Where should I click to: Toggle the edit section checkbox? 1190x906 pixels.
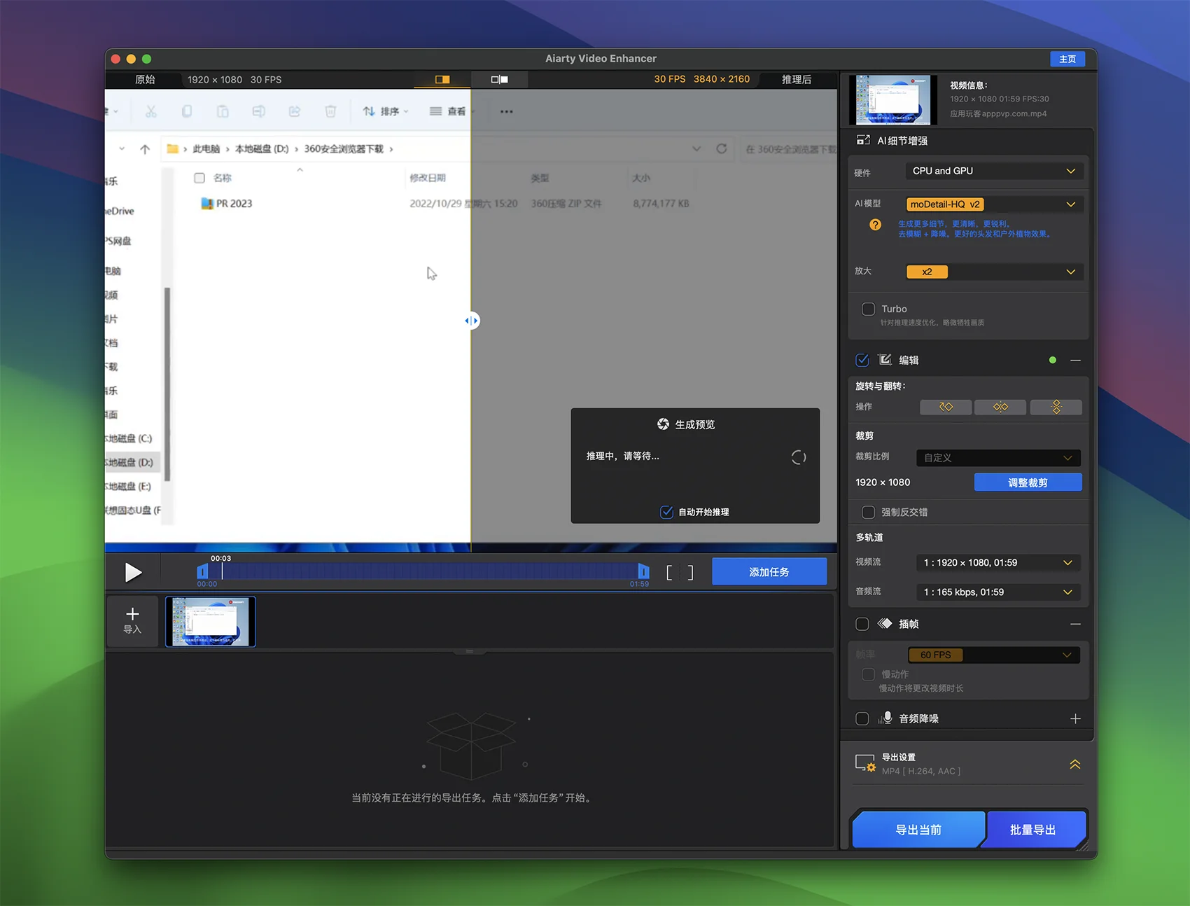click(862, 360)
